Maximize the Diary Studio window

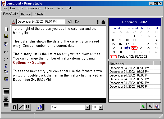156,3
